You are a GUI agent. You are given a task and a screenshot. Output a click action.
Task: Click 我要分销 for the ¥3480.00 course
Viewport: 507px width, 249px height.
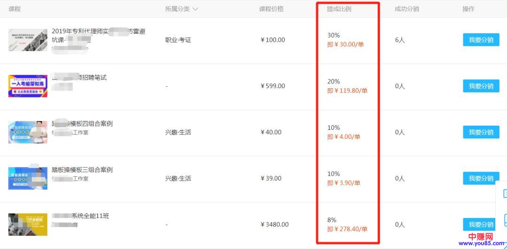pyautogui.click(x=481, y=225)
